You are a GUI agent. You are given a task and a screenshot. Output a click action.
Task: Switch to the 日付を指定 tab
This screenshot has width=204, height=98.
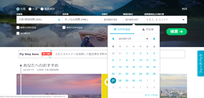coord(122,29)
